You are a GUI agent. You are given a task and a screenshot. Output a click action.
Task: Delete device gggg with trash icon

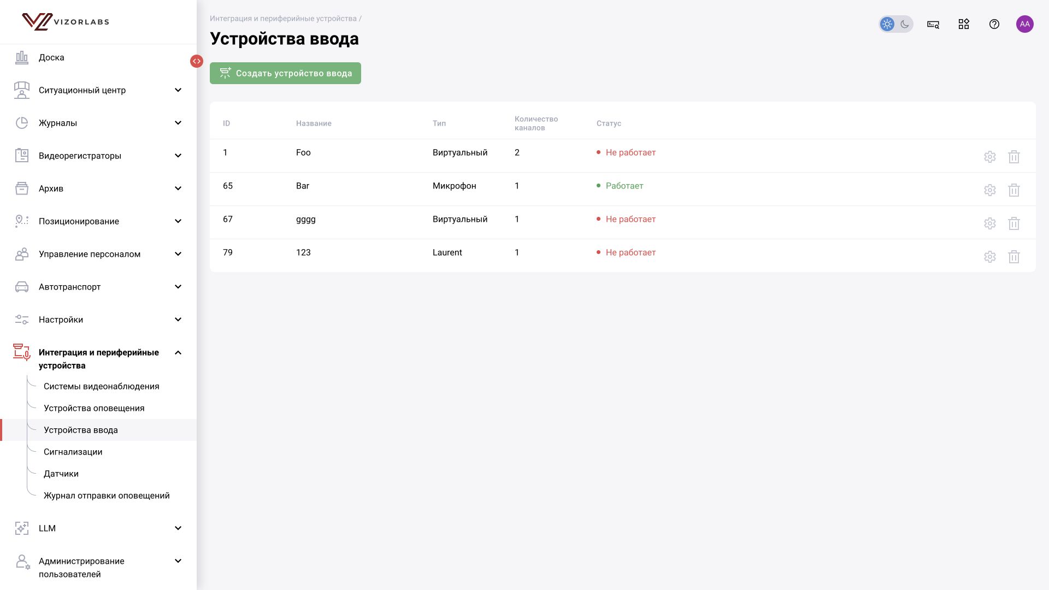(1014, 223)
